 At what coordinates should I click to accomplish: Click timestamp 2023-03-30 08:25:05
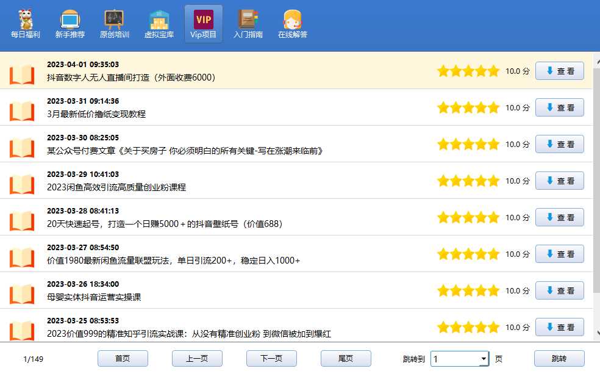click(83, 137)
